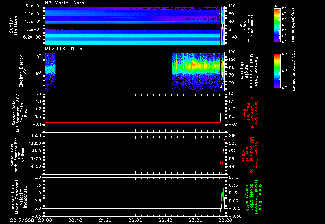Click the "0.45" acceleration axis value
The width and height of the screenshot is (325, 224).
(x=234, y=177)
